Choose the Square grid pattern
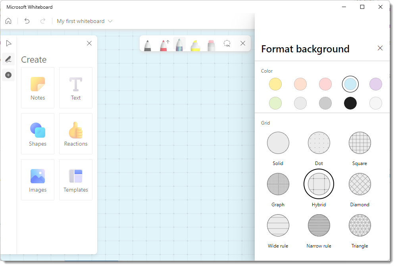Viewport: 396px width, 267px height. coord(359,143)
